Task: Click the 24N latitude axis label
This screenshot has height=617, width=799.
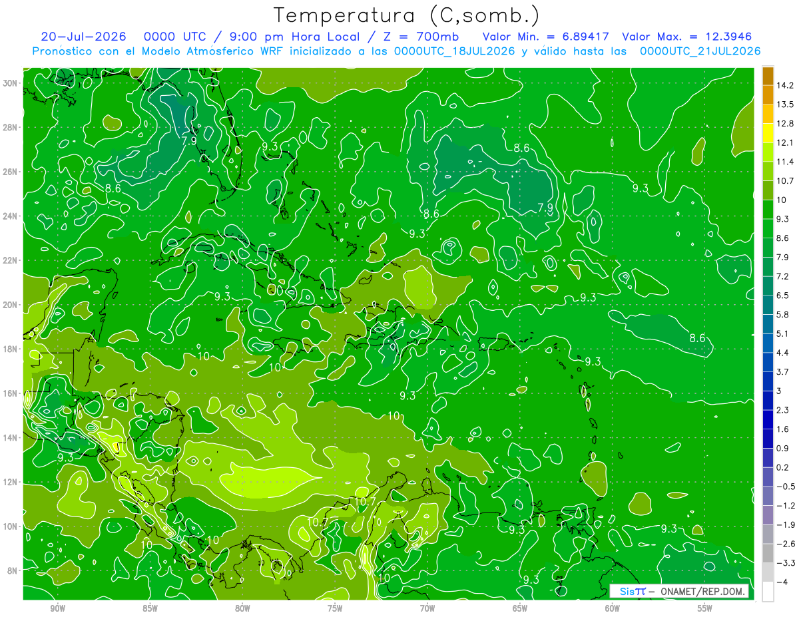Action: [x=10, y=216]
